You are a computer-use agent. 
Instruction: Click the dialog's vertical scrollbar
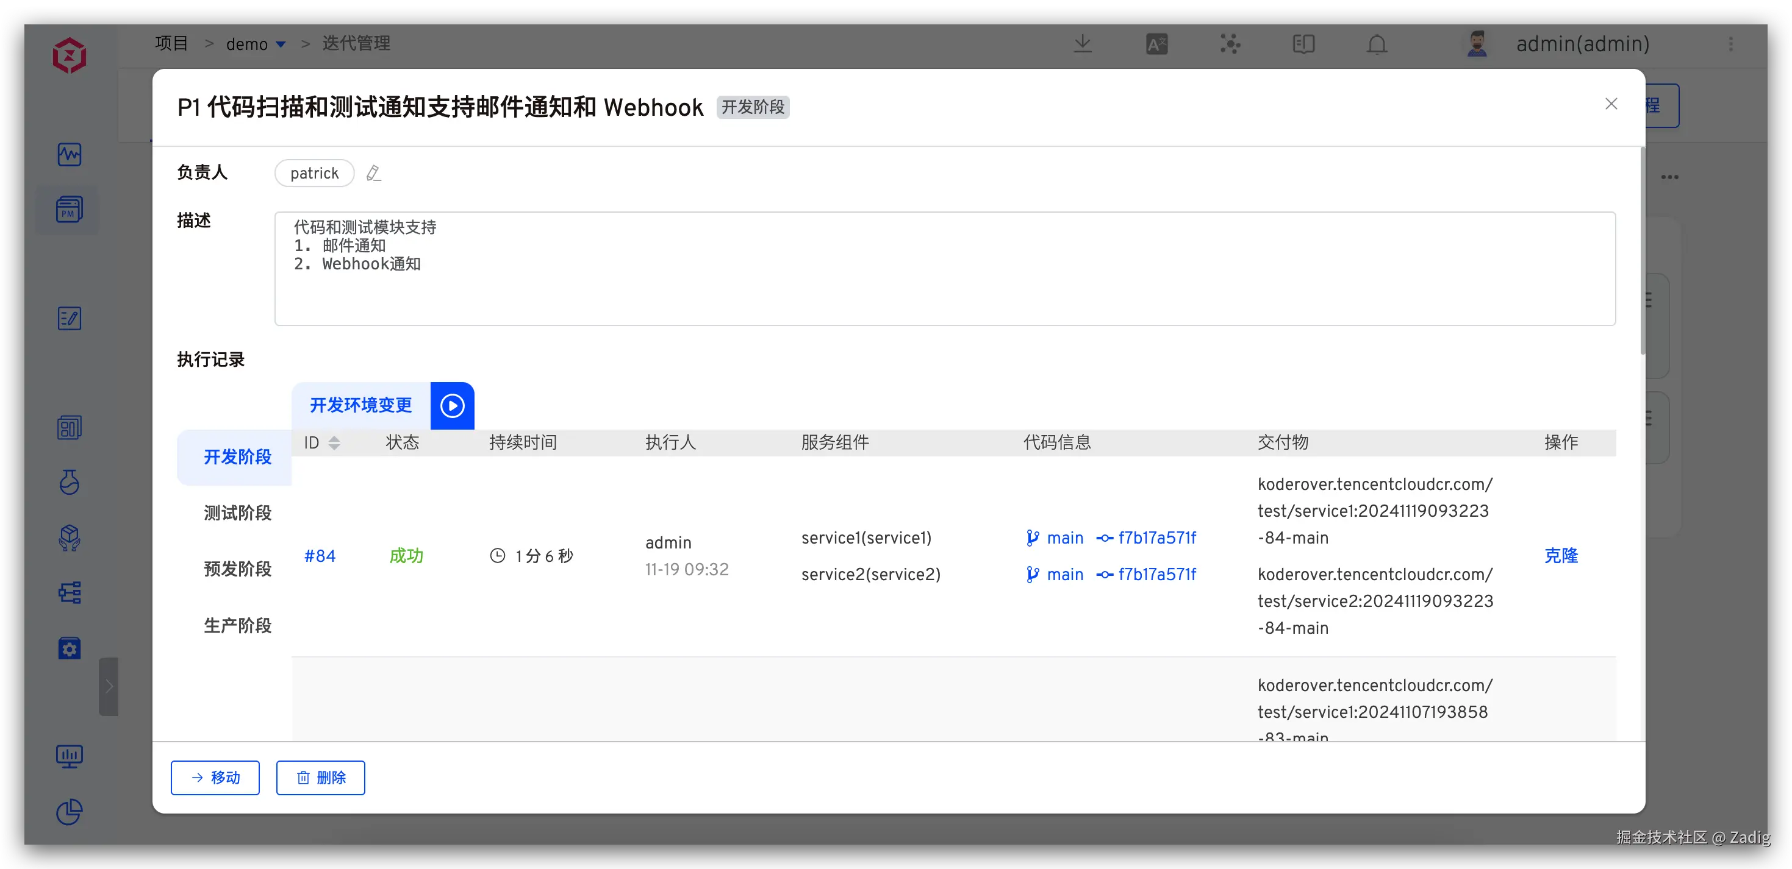(1643, 250)
